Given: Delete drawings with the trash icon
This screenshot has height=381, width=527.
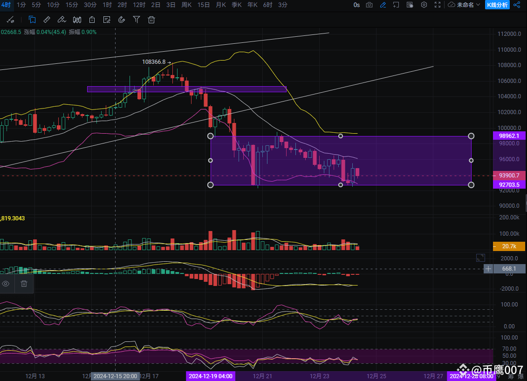Looking at the screenshot, I should point(151,20).
